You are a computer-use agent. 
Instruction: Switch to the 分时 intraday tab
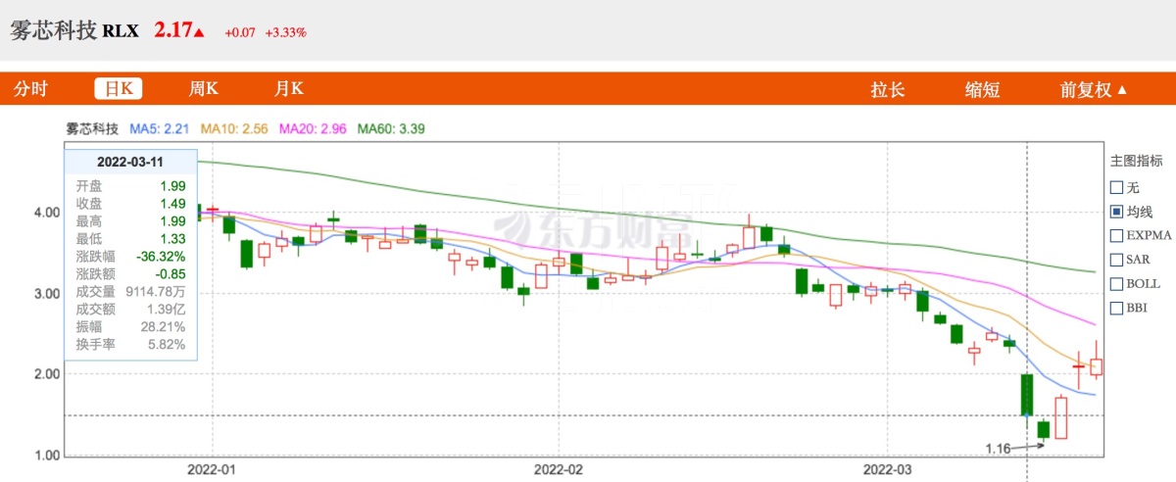click(x=30, y=89)
